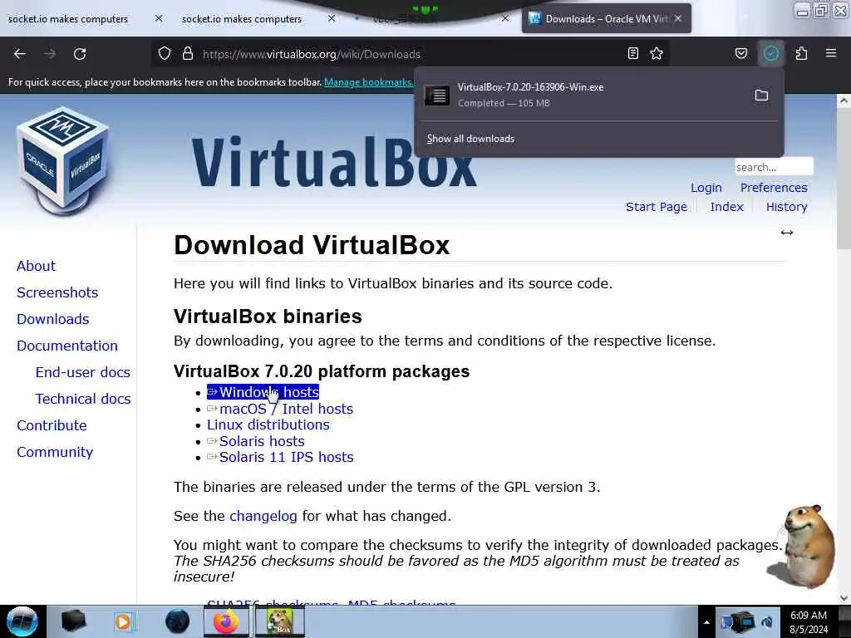Click the width toggle double-arrow icon
Viewport: 851px width, 638px height.
coord(787,233)
